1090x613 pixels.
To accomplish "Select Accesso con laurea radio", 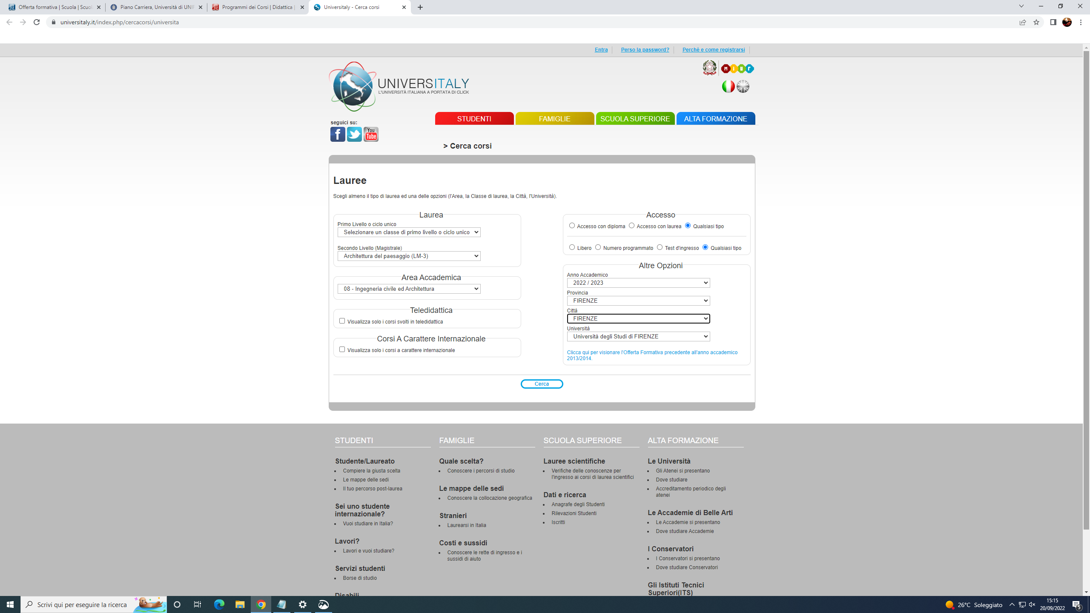I will (x=631, y=226).
